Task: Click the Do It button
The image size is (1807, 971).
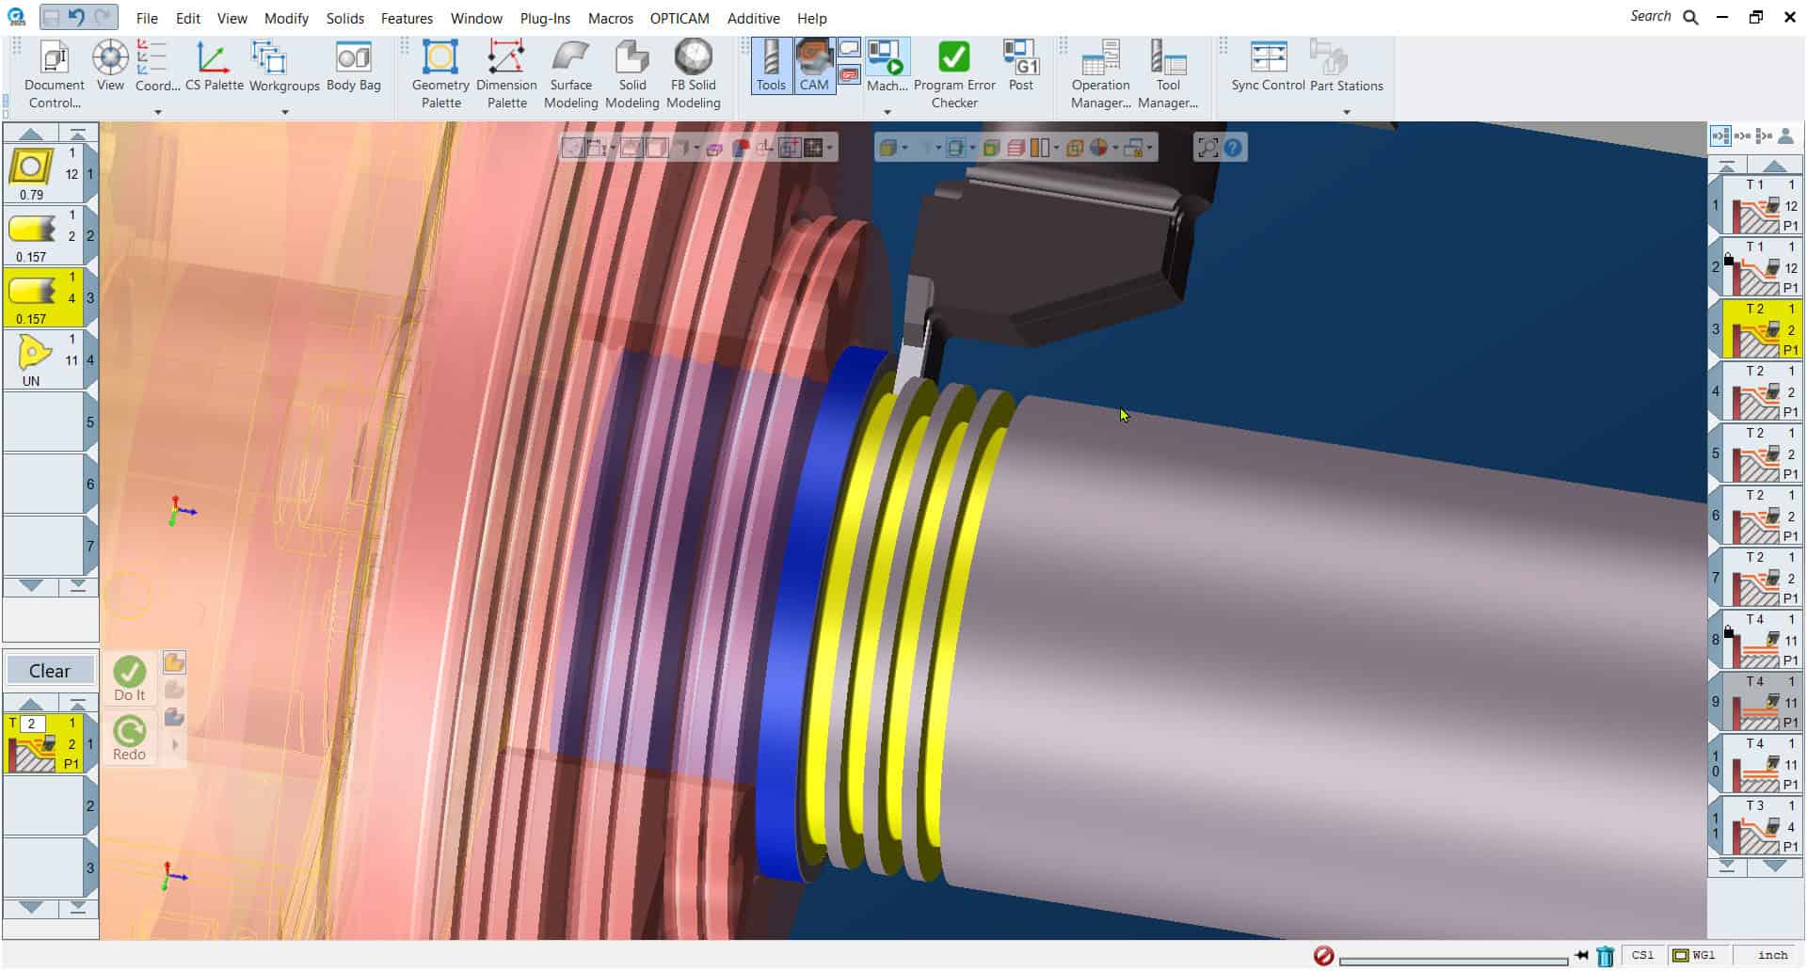Action: [x=129, y=679]
